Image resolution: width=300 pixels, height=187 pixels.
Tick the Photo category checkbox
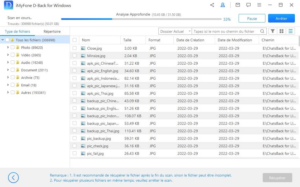(x=13, y=47)
